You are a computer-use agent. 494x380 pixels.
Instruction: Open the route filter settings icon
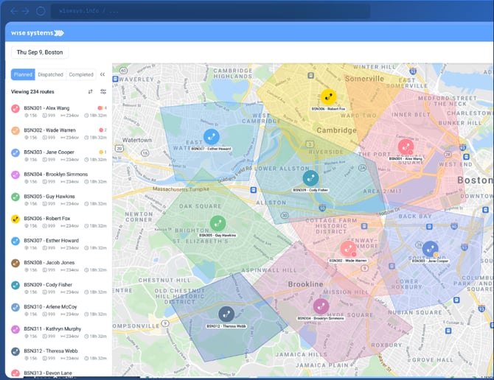click(x=103, y=92)
